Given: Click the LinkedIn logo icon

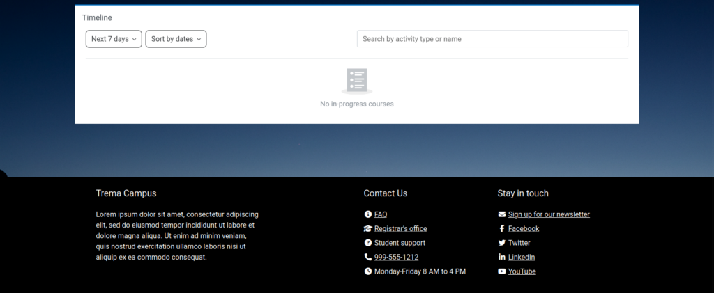Looking at the screenshot, I should pyautogui.click(x=501, y=257).
